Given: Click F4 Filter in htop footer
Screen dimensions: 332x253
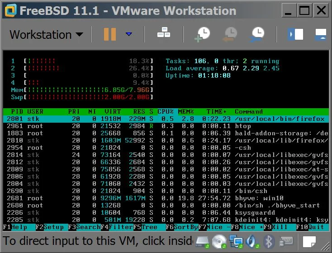Looking at the screenshot, I should pyautogui.click(x=117, y=227).
